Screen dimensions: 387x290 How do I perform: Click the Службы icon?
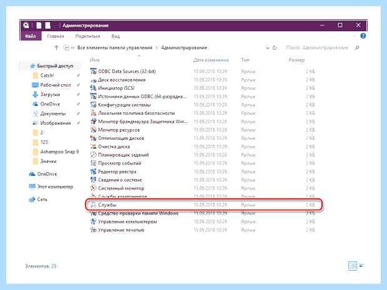pos(93,205)
